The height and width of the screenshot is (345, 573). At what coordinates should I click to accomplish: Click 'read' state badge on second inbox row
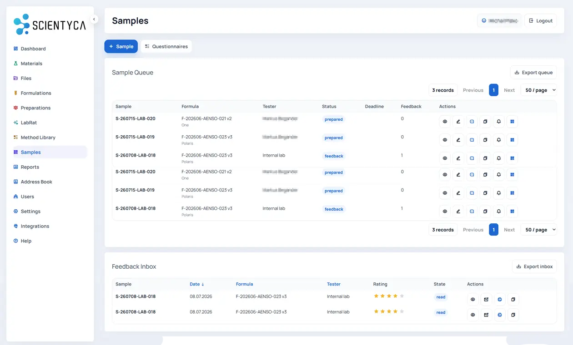441,312
